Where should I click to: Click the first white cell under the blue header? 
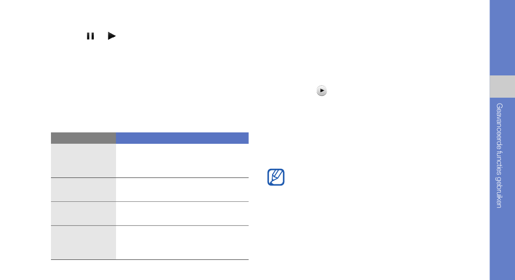[x=182, y=161]
